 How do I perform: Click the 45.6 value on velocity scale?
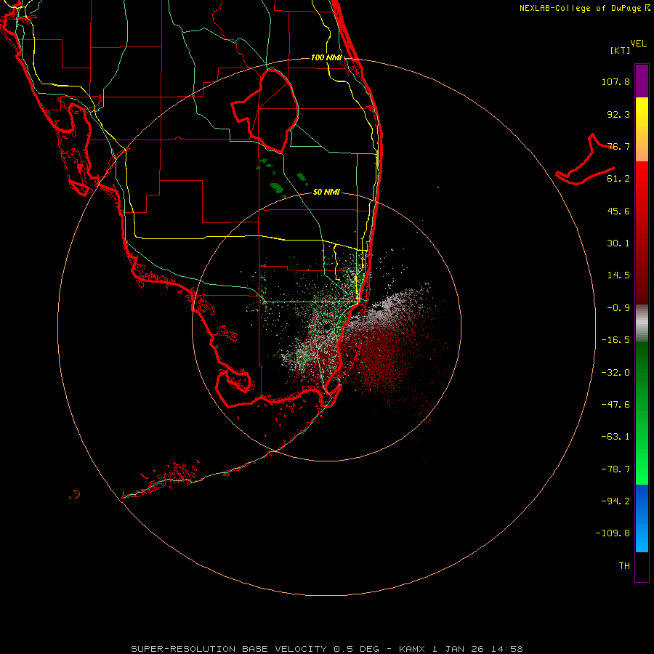tap(618, 211)
